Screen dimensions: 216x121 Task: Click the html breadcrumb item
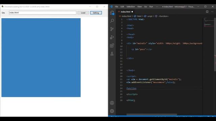139,16
